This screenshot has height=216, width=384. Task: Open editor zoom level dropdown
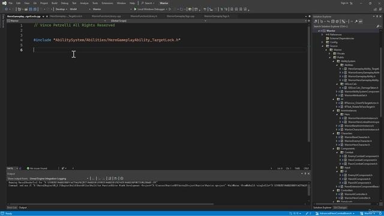pyautogui.click(x=12, y=169)
